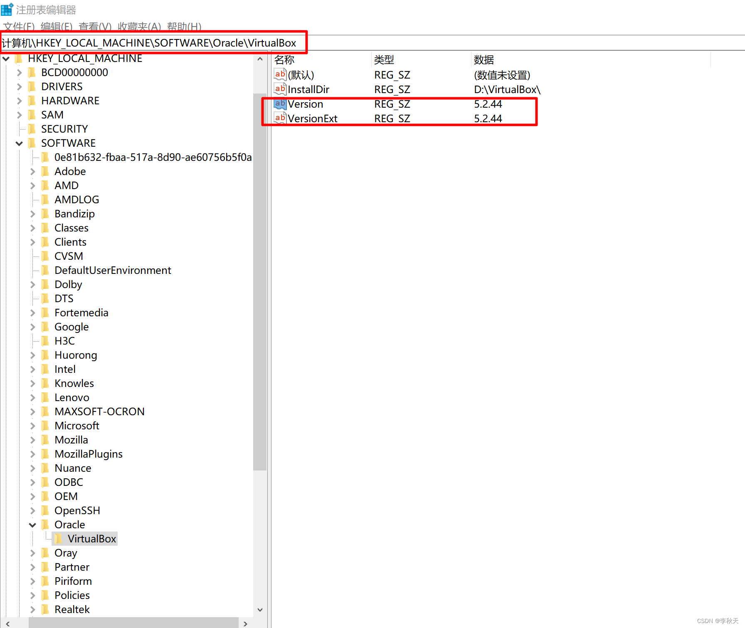This screenshot has height=628, width=745.
Task: Click the (默认) string value icon
Action: 280,75
